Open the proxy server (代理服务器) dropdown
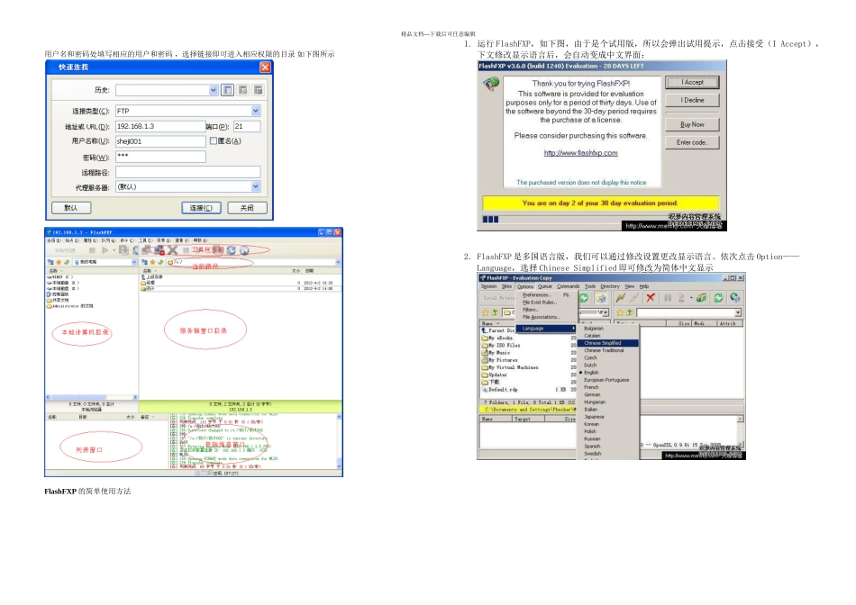This screenshot has width=856, height=605. pyautogui.click(x=255, y=186)
